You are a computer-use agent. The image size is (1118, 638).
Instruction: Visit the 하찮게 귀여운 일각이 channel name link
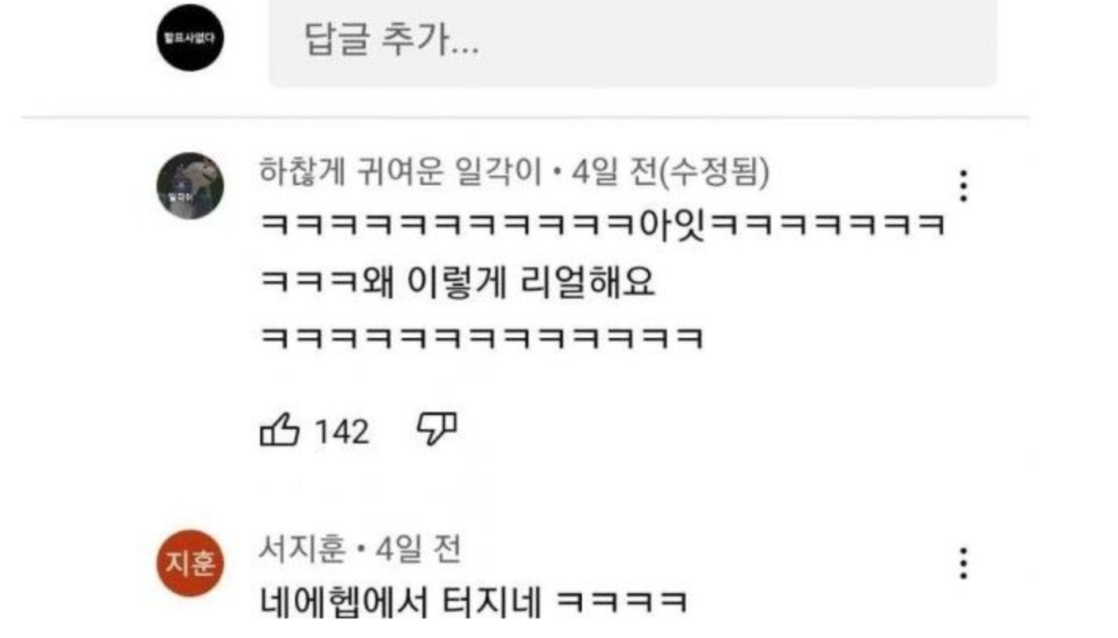pyautogui.click(x=401, y=173)
